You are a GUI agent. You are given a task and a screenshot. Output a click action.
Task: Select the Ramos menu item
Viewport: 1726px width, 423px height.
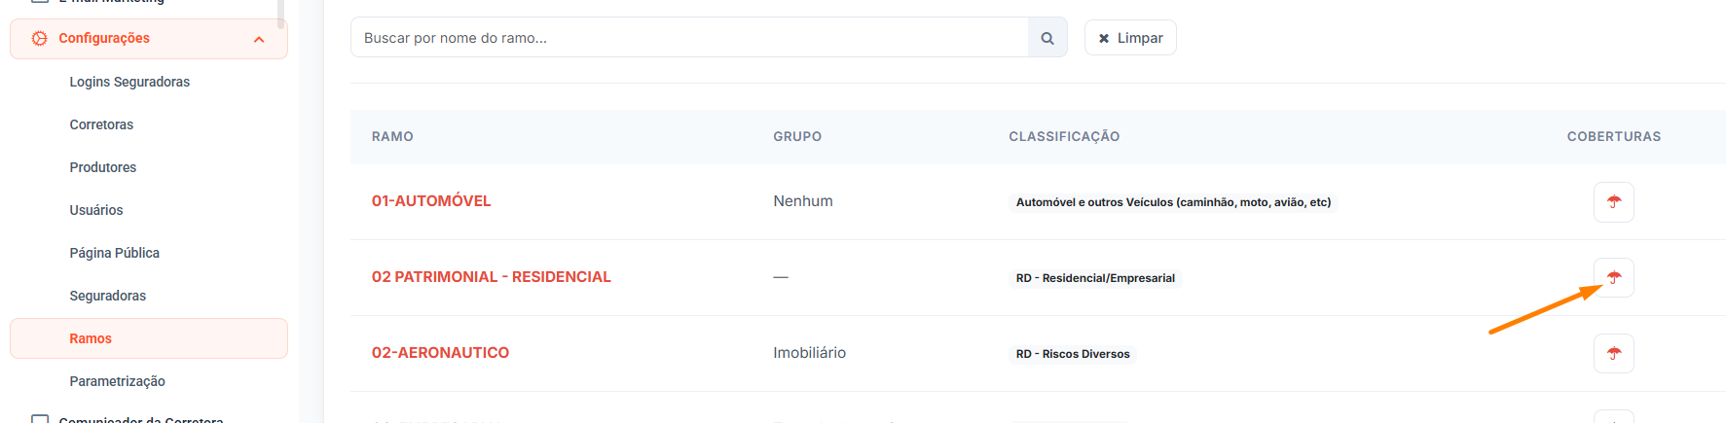(x=91, y=338)
